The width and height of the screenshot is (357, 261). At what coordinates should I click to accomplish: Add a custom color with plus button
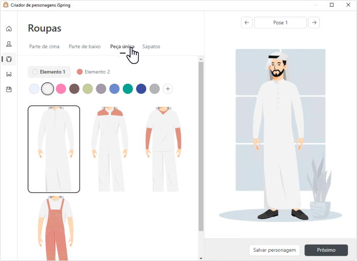pos(168,89)
